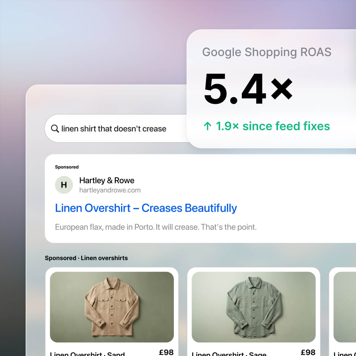356x356 pixels.
Task: Open the sand linen overshirt product image
Action: [x=112, y=307]
